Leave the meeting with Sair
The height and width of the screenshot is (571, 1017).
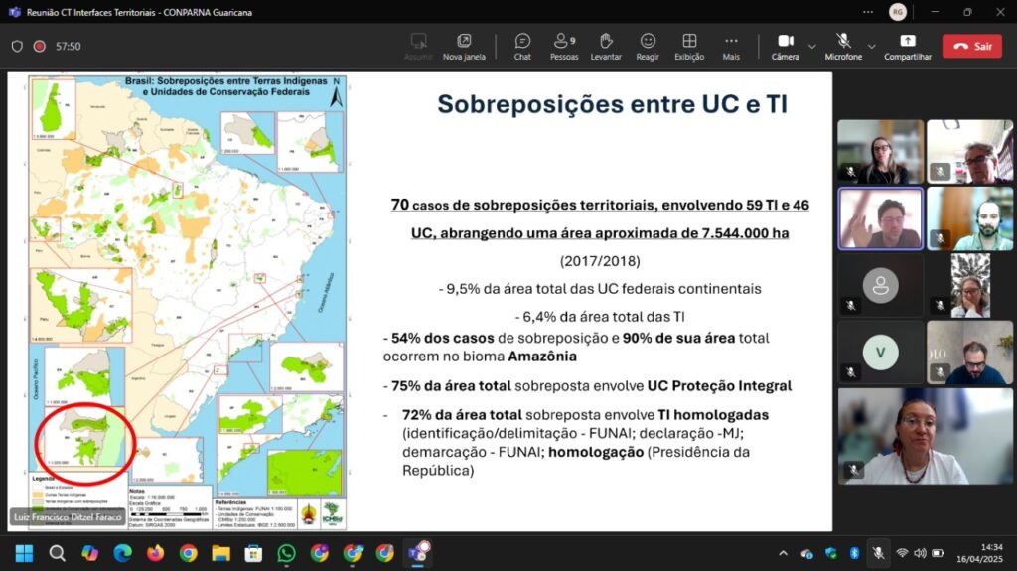point(971,46)
